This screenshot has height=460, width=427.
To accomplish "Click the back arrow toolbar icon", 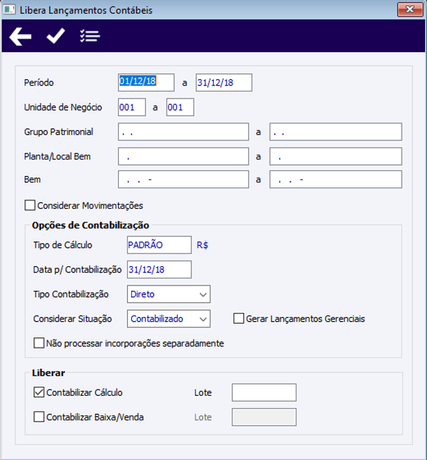I will (x=20, y=36).
